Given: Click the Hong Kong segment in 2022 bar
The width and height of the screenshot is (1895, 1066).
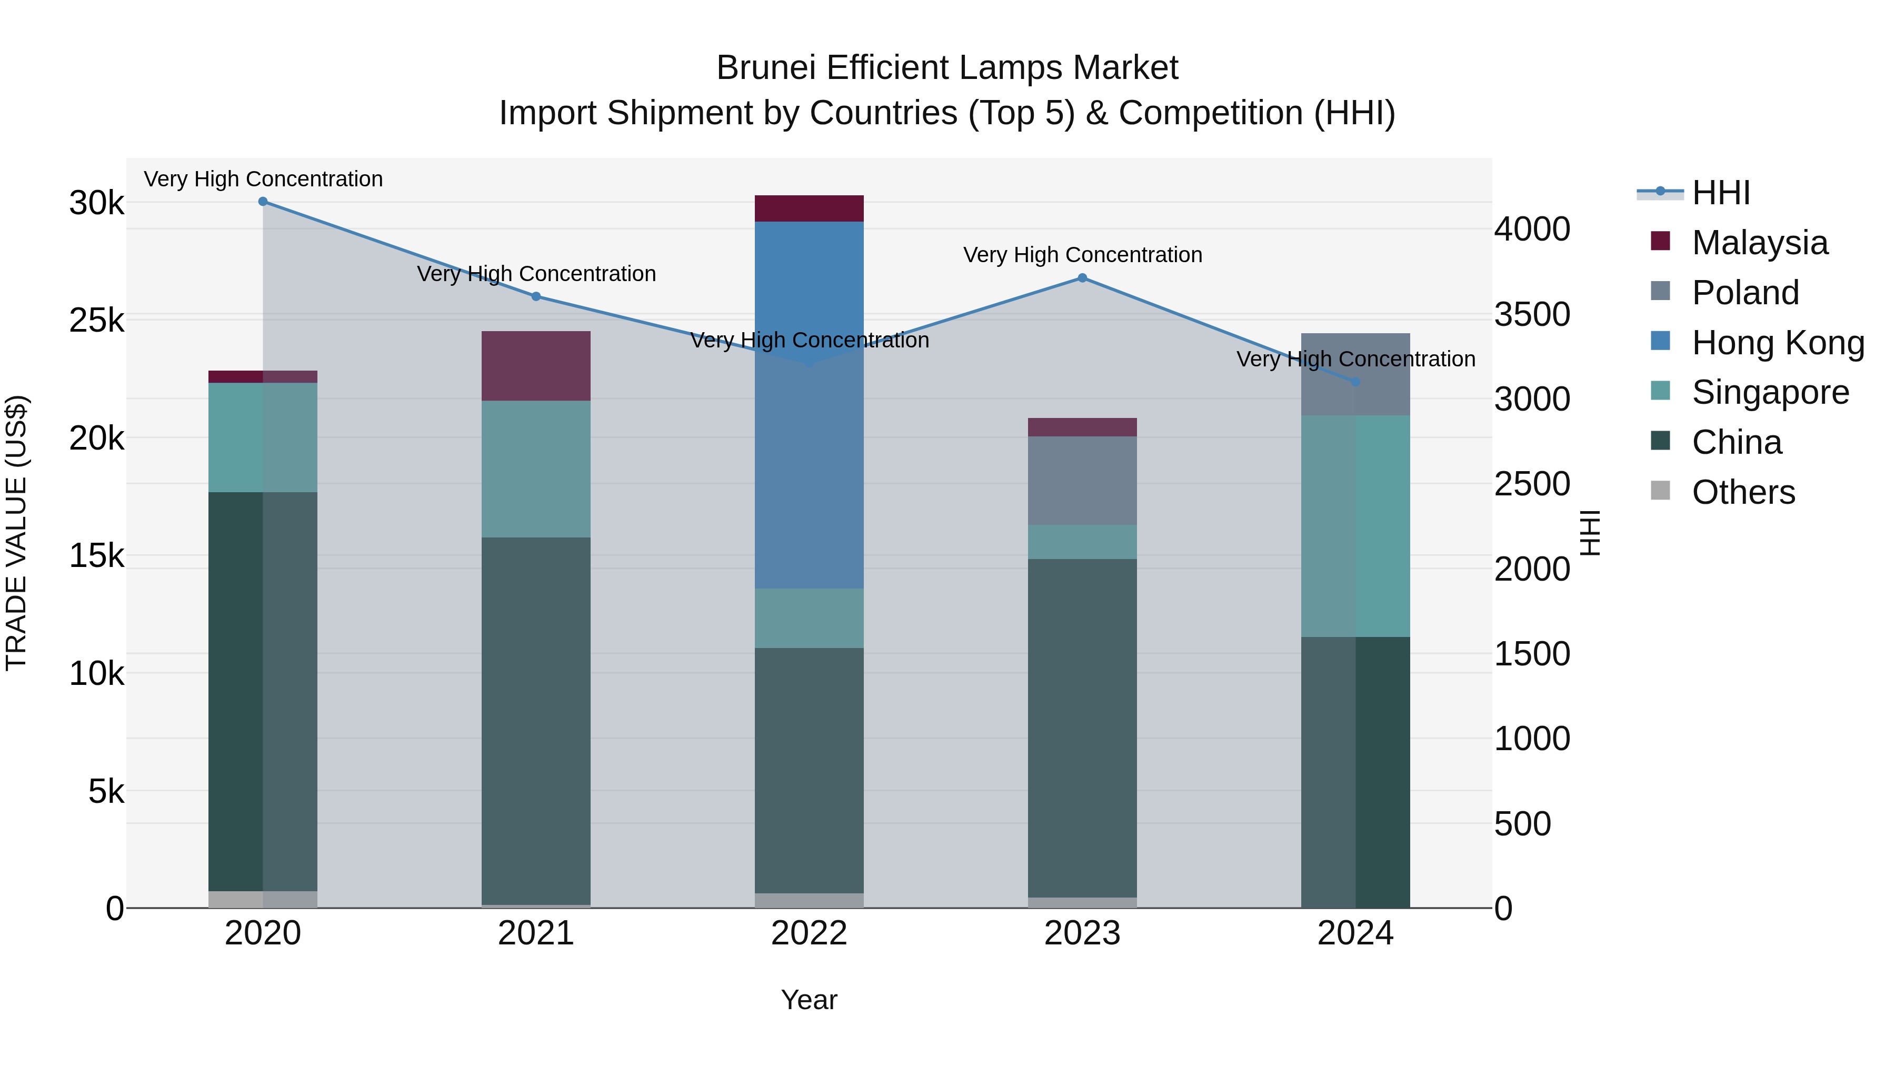Looking at the screenshot, I should [809, 405].
